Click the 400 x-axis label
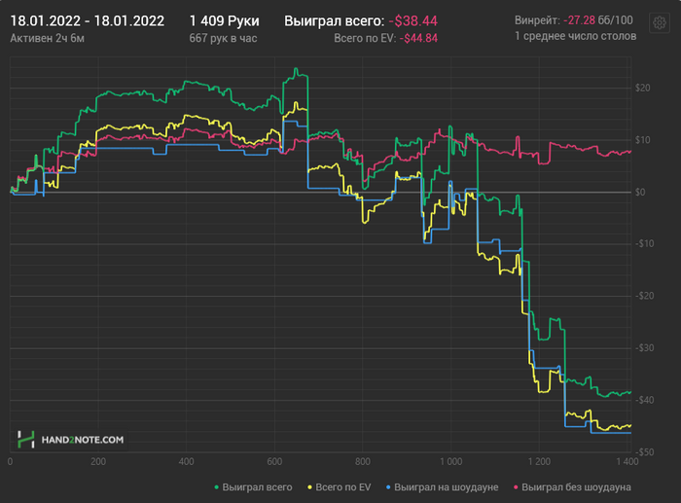Screen dimensions: 681x503 (187, 461)
